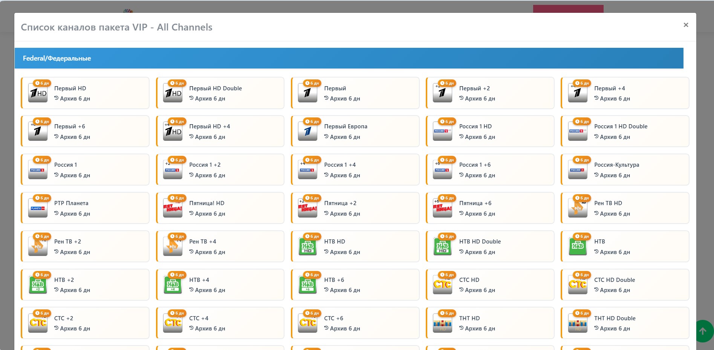
Task: Click the Пятница! HD channel logo
Action: point(173,208)
